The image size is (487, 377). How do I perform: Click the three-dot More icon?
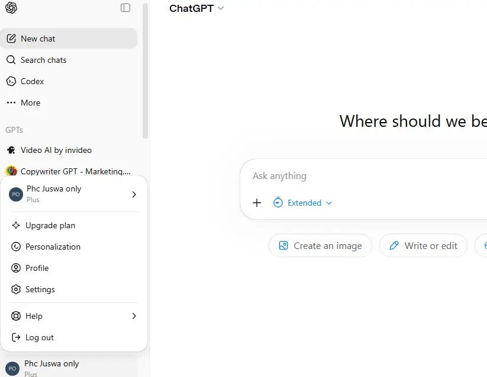11,103
